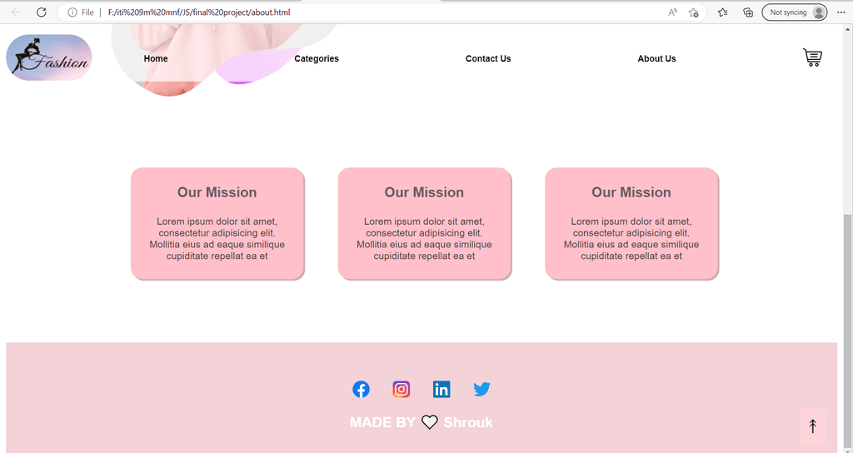Open the LinkedIn social icon
853x453 pixels.
(441, 390)
